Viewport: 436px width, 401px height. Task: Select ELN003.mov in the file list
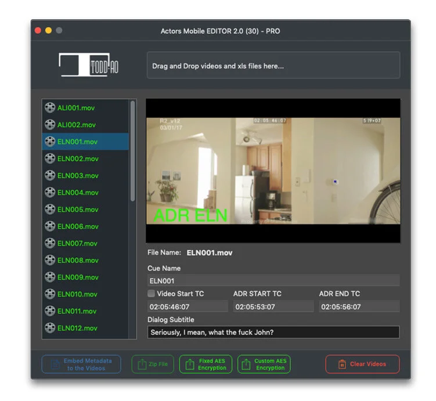point(85,176)
